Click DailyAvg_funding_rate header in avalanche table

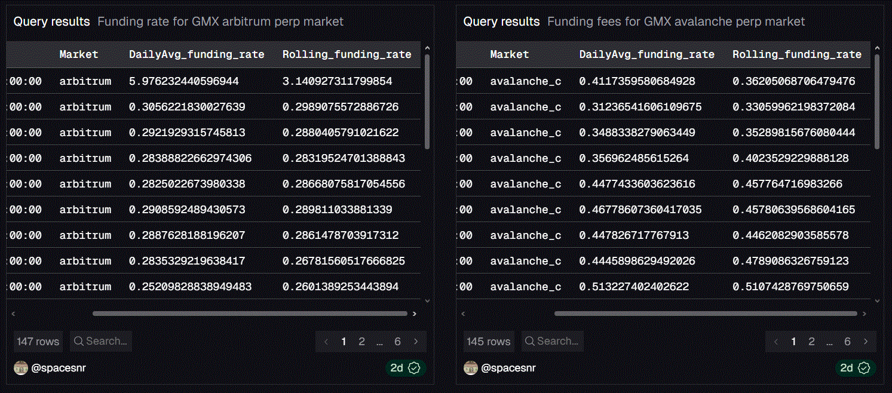647,54
